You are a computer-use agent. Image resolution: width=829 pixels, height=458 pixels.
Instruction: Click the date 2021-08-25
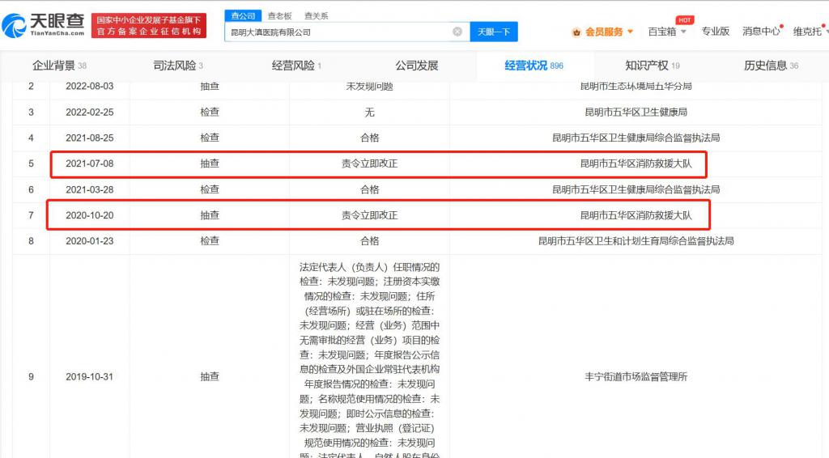coord(89,138)
